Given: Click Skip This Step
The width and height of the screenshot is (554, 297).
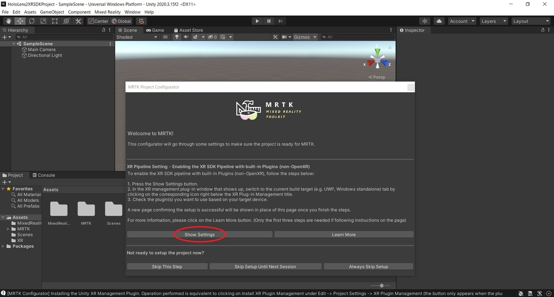Looking at the screenshot, I should tap(167, 267).
